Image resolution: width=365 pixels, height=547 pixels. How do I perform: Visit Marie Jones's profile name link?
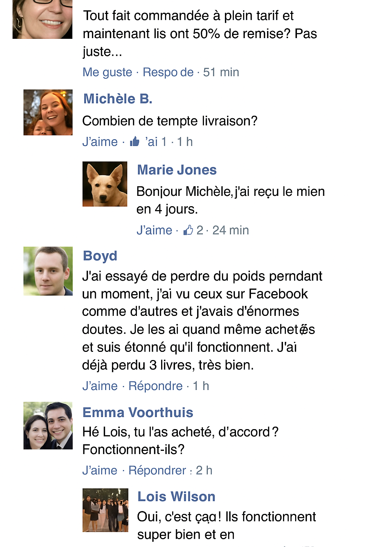point(177,170)
